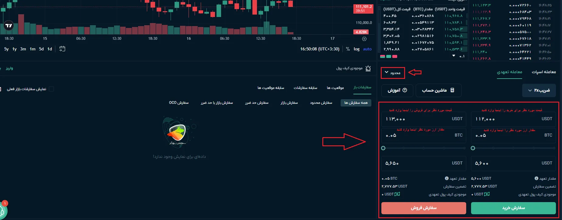Screen dimensions: 562x220
Task: Select order book price 110,968.8
Action: point(453,16)
